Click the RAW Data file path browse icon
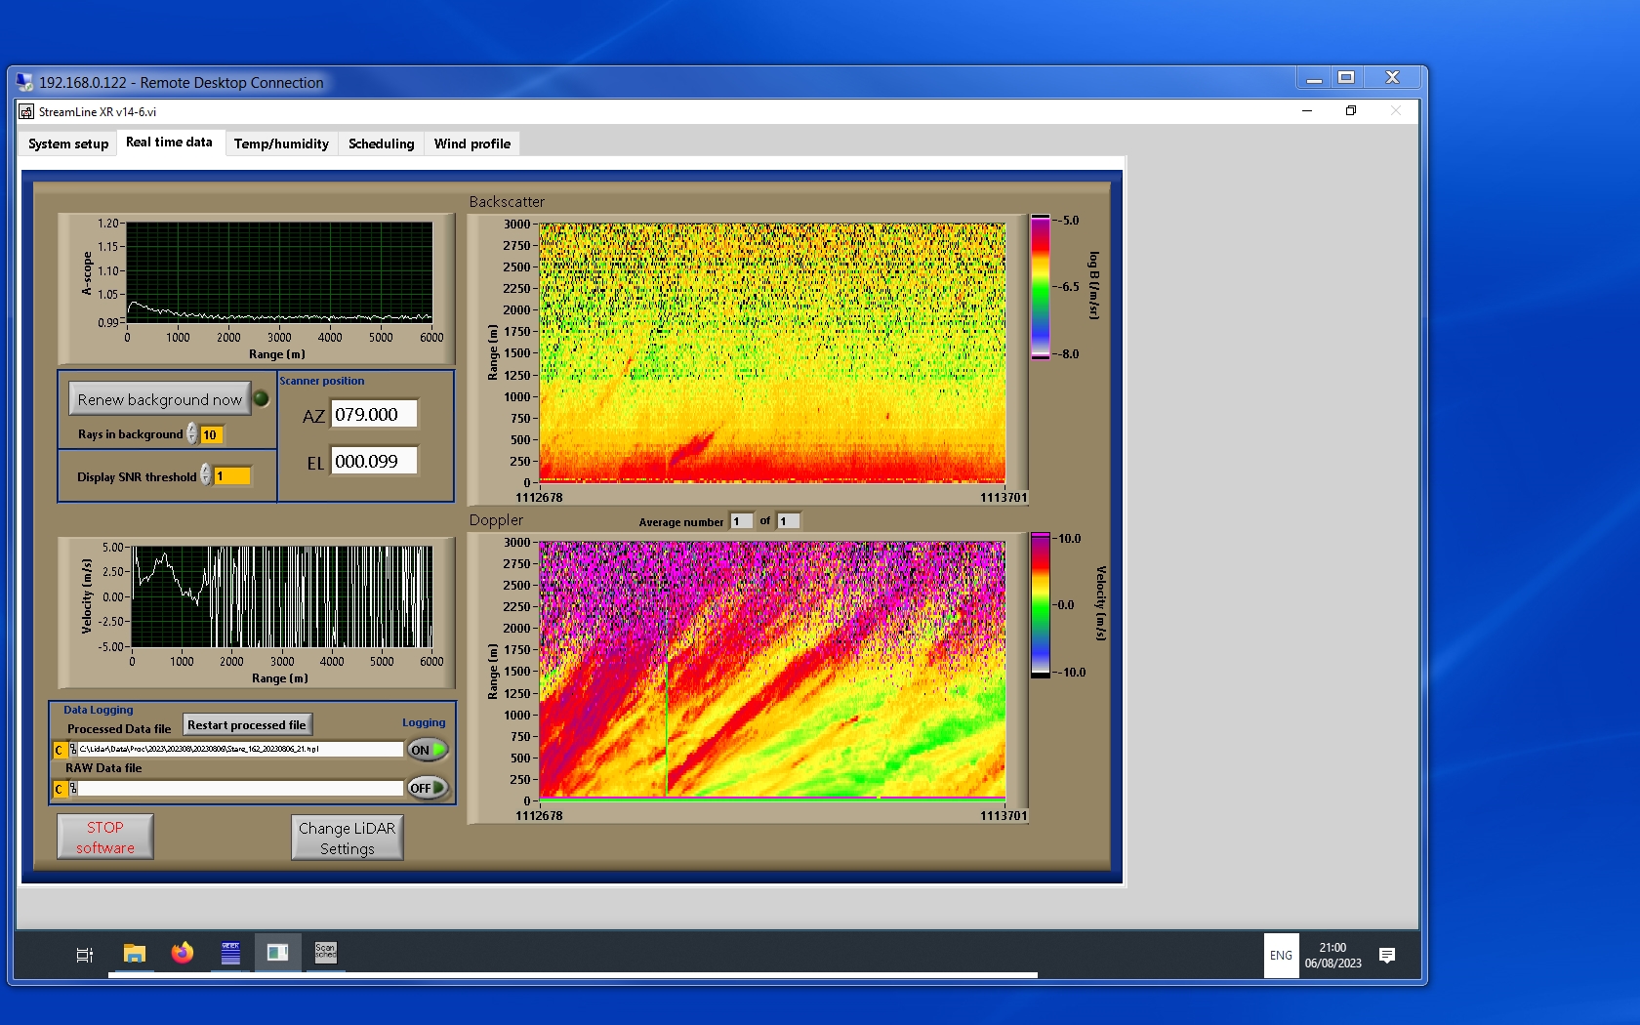 point(73,788)
